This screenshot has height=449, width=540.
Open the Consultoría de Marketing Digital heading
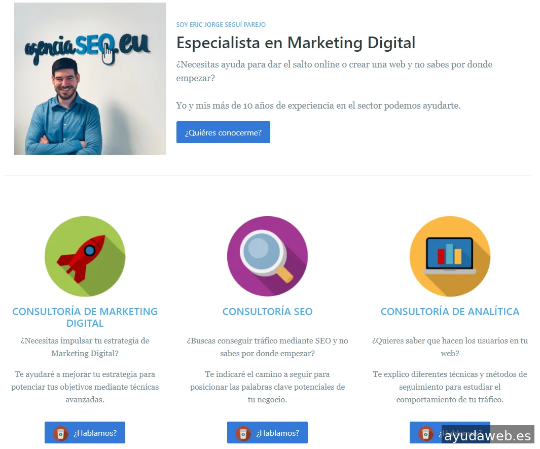[x=85, y=318]
